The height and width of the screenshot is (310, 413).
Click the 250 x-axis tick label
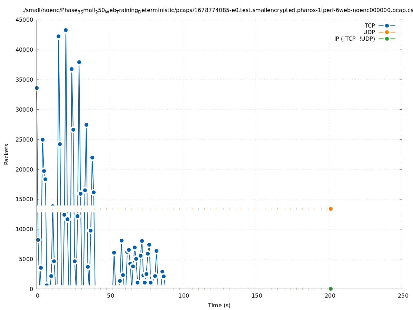[x=403, y=296]
